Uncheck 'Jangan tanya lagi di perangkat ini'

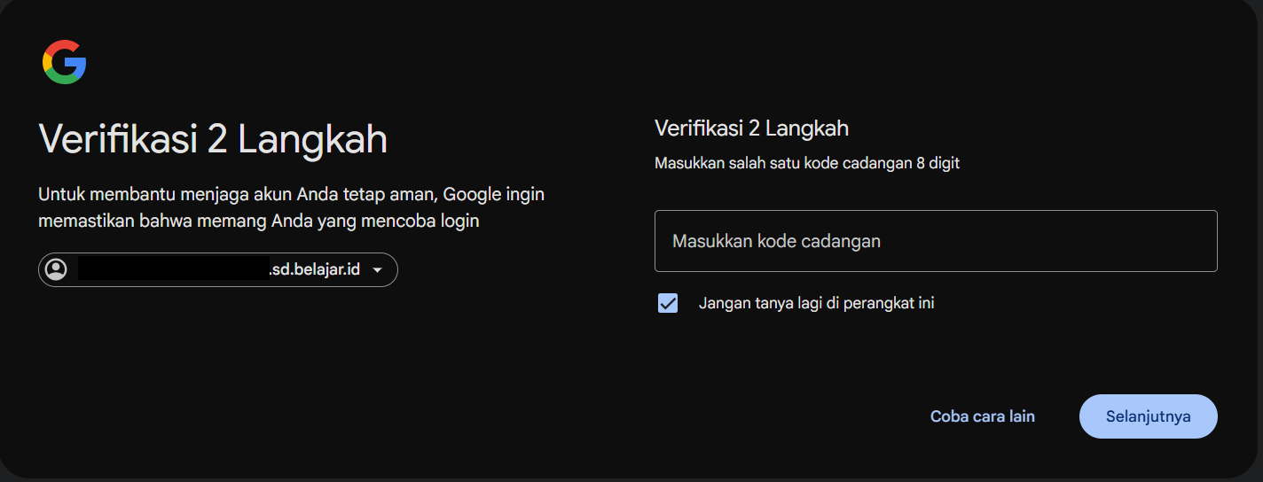click(x=668, y=303)
